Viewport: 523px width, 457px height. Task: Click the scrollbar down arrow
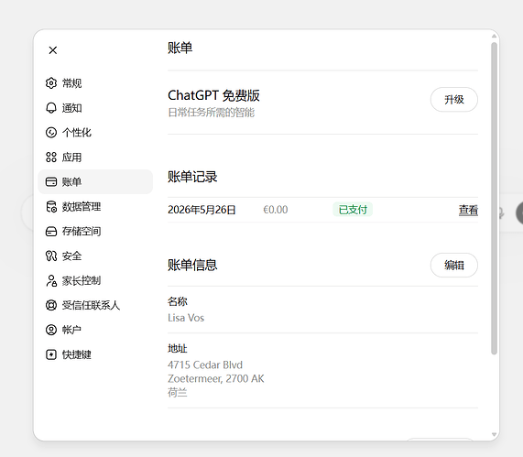coord(495,434)
